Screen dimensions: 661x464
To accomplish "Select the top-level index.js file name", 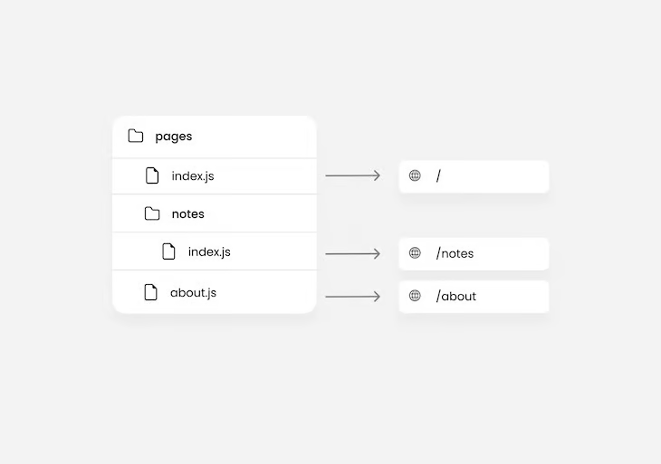I will tap(193, 175).
